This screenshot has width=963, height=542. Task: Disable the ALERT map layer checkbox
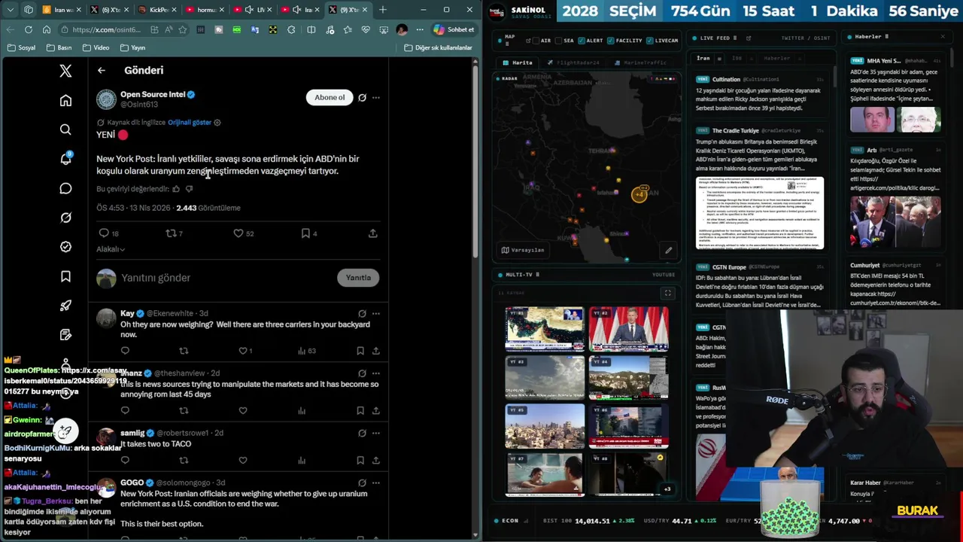coord(582,40)
